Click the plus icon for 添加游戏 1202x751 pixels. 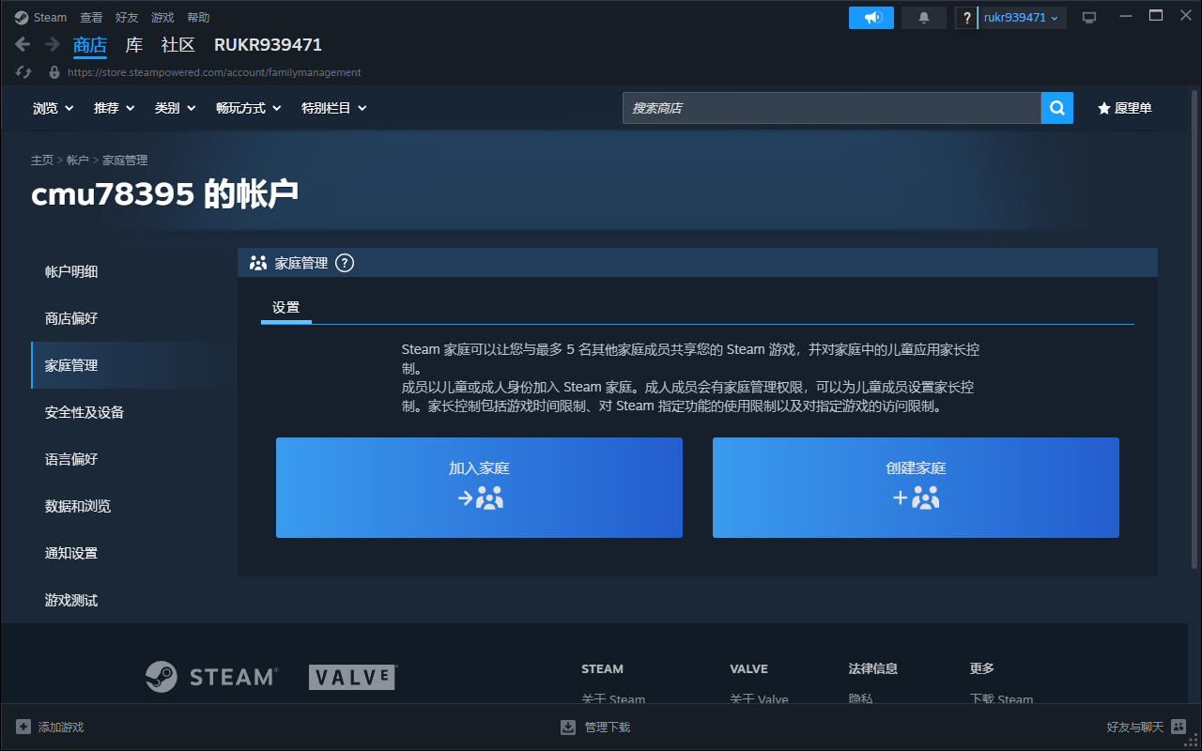coord(23,727)
